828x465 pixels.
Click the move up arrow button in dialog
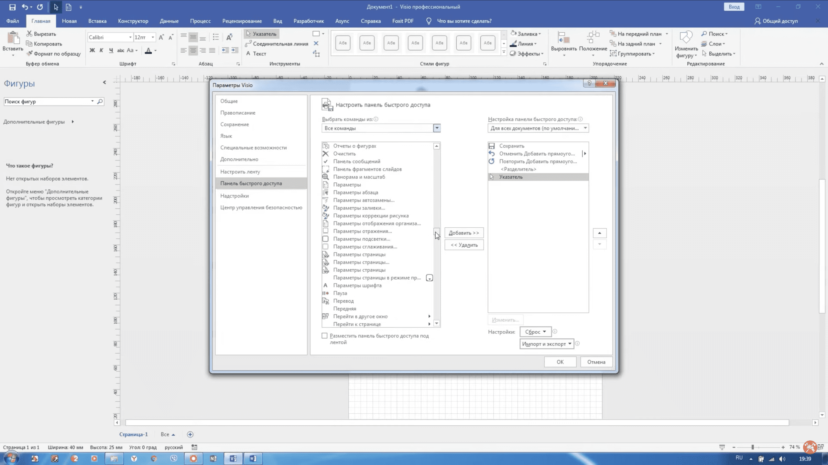click(599, 233)
